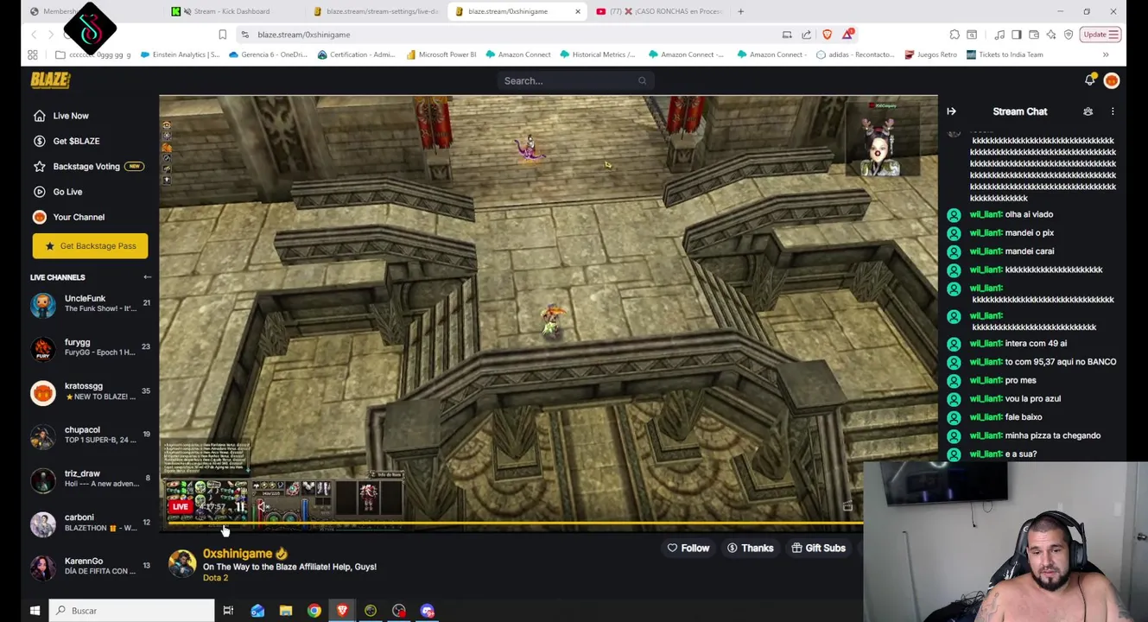The height and width of the screenshot is (622, 1148).
Task: Click the share page icon
Action: [x=807, y=35]
